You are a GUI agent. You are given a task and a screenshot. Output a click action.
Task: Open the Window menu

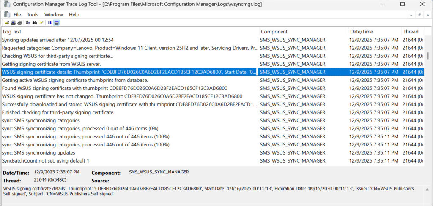pyautogui.click(x=53, y=15)
